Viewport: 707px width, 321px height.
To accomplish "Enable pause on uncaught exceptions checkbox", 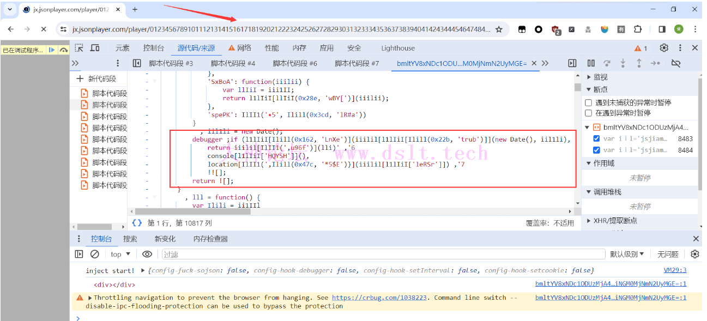I will tap(589, 102).
